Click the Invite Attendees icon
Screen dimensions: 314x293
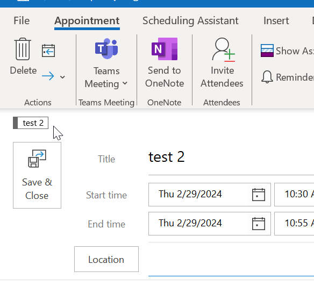(223, 49)
